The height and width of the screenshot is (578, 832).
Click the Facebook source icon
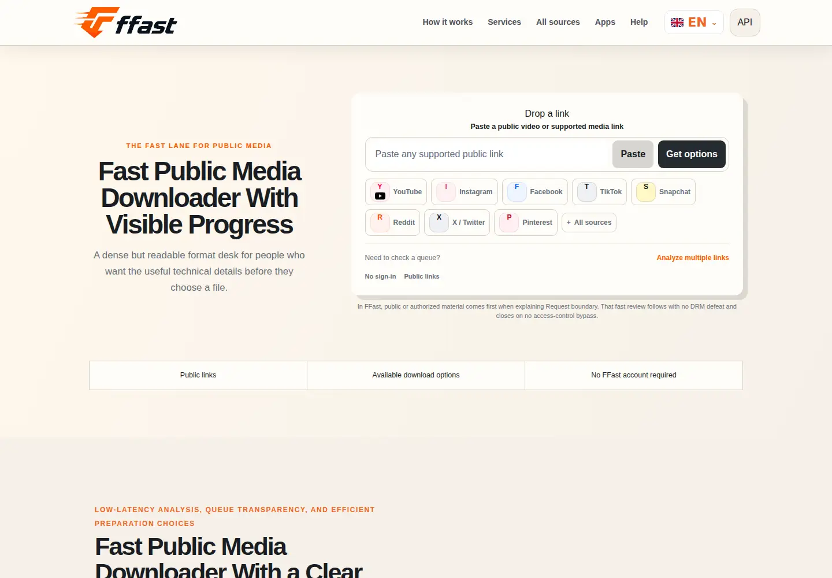(x=517, y=192)
